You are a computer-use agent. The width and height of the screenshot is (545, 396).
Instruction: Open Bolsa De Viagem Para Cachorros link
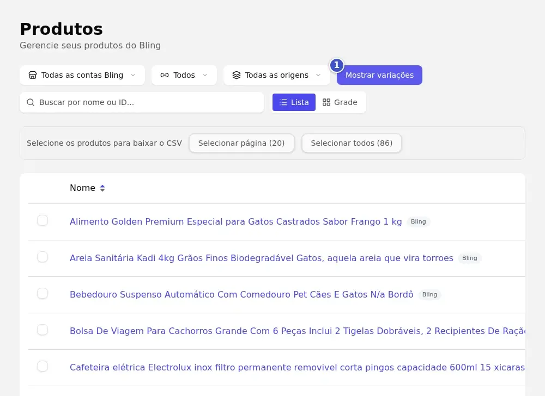[x=298, y=331]
